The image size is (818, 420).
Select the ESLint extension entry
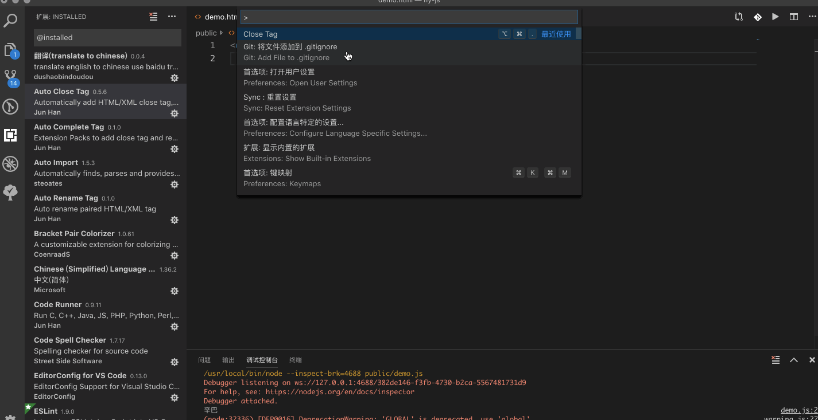pos(106,412)
